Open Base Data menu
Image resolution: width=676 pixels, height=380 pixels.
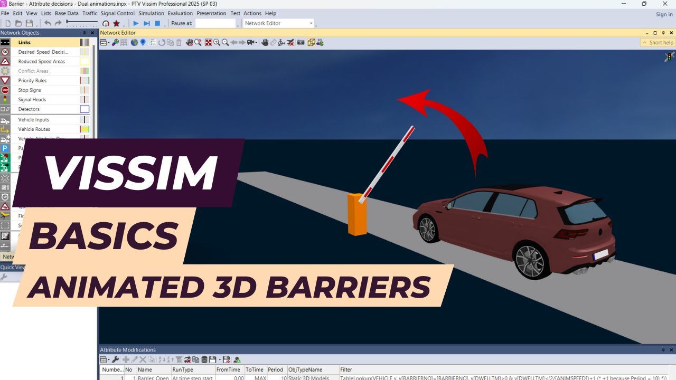click(67, 13)
